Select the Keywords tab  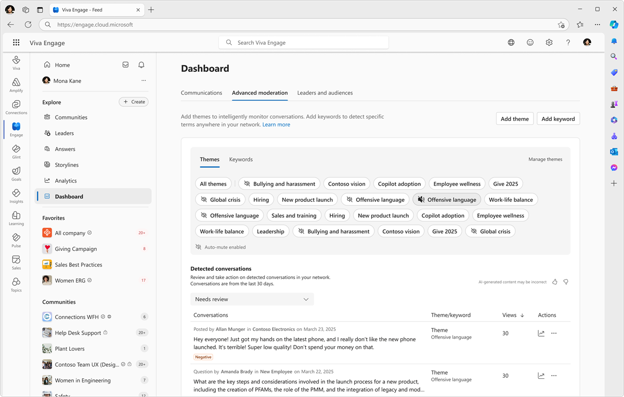pyautogui.click(x=241, y=160)
